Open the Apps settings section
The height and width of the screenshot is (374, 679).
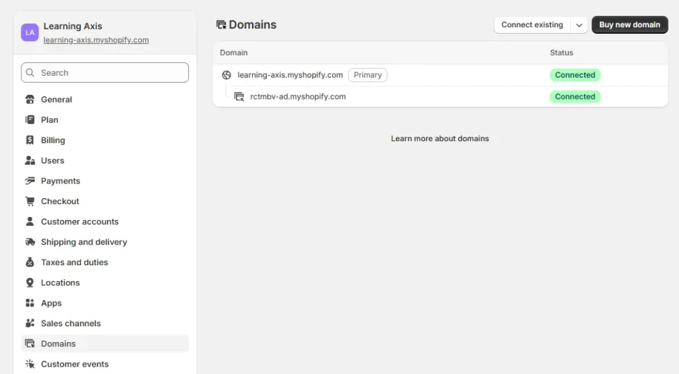[105, 303]
